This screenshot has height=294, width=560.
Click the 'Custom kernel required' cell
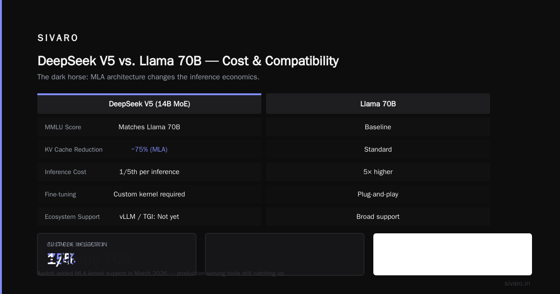[x=149, y=194]
